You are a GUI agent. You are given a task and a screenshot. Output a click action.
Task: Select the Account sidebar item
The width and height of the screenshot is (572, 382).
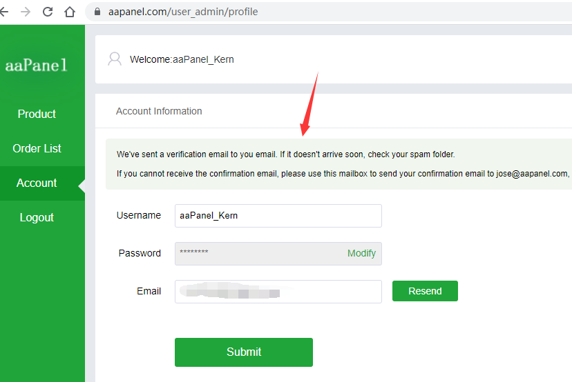point(37,183)
